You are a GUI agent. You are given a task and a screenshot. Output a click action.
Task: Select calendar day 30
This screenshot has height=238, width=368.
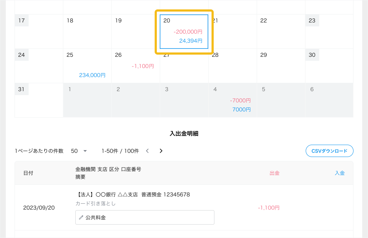click(x=329, y=66)
